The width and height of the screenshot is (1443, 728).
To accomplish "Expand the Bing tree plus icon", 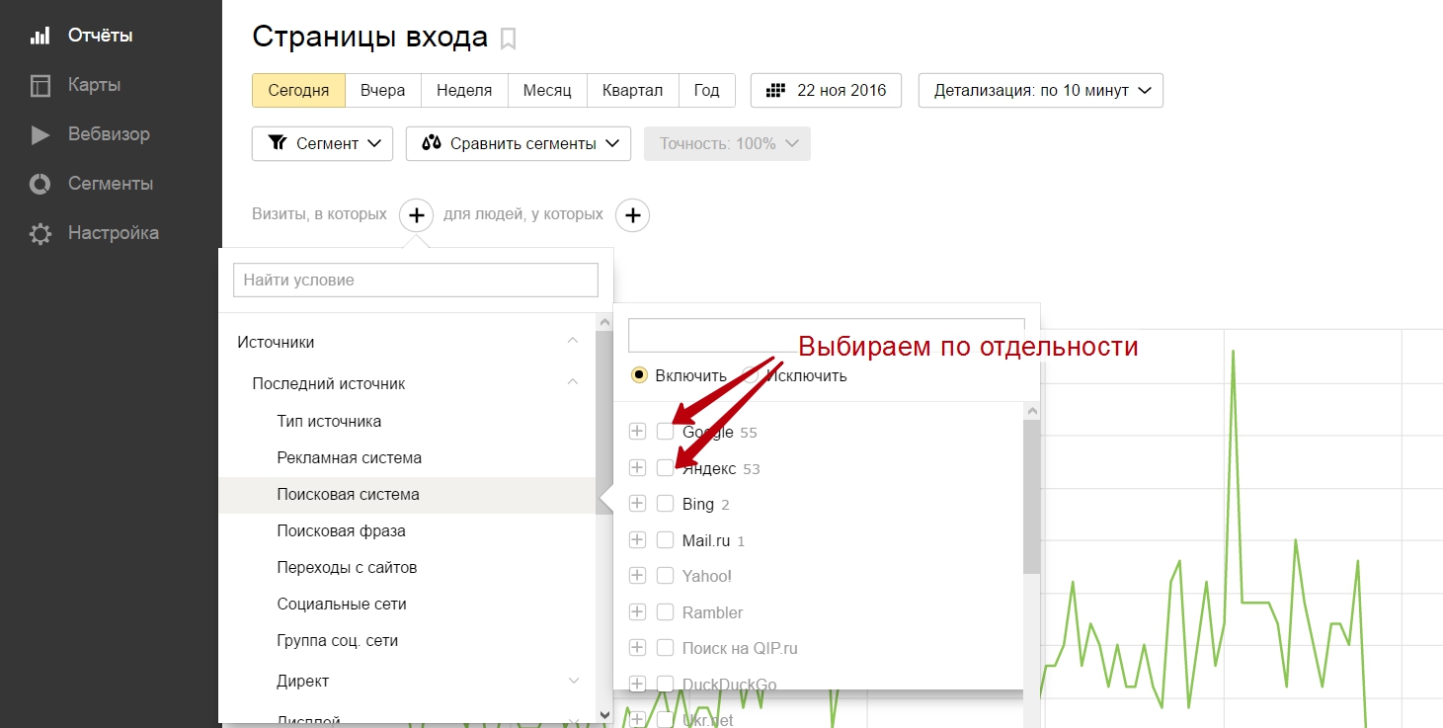I will (637, 504).
